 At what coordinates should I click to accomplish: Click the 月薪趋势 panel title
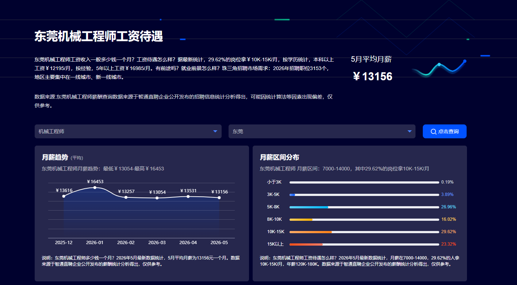point(55,157)
